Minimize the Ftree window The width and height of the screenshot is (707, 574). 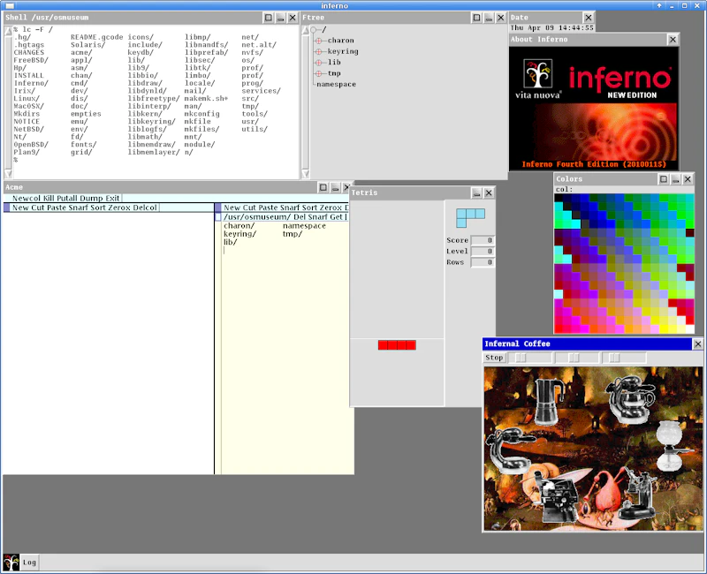tap(489, 18)
